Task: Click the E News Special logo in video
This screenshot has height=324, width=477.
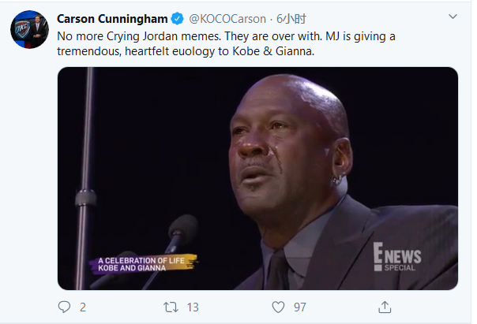Action: [x=399, y=259]
